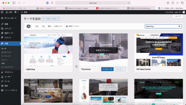Switch to the オンラインコース browser tab
The height and width of the screenshot is (105, 186).
(x=15, y=8)
